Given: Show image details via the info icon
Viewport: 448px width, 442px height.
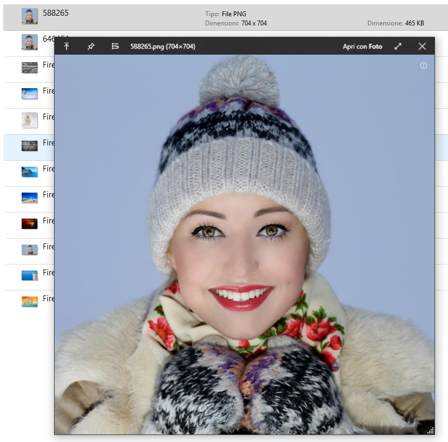Looking at the screenshot, I should 424,65.
